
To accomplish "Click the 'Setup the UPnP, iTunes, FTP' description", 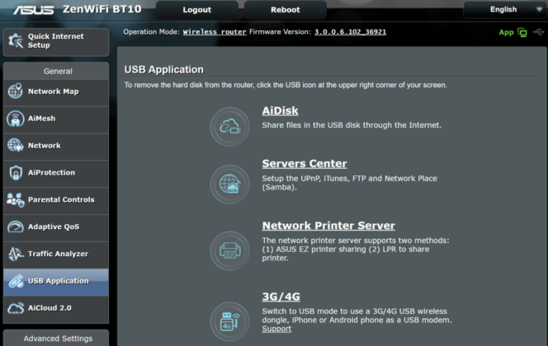I will (x=349, y=183).
